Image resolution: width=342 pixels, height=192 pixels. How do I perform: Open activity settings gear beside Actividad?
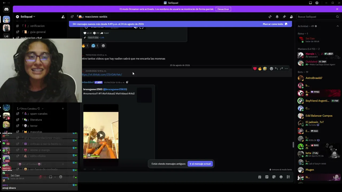click(316, 26)
